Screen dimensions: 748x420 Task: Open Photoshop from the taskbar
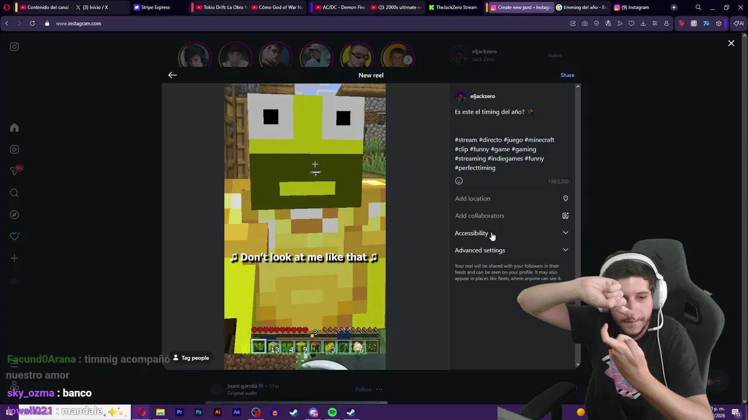coord(199,412)
